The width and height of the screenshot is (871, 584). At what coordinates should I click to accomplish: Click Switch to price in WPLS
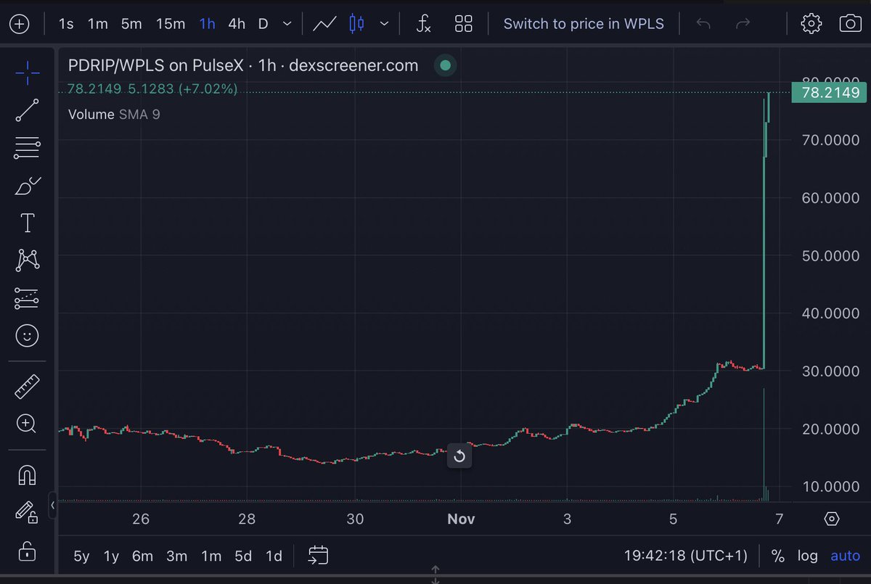pos(584,24)
